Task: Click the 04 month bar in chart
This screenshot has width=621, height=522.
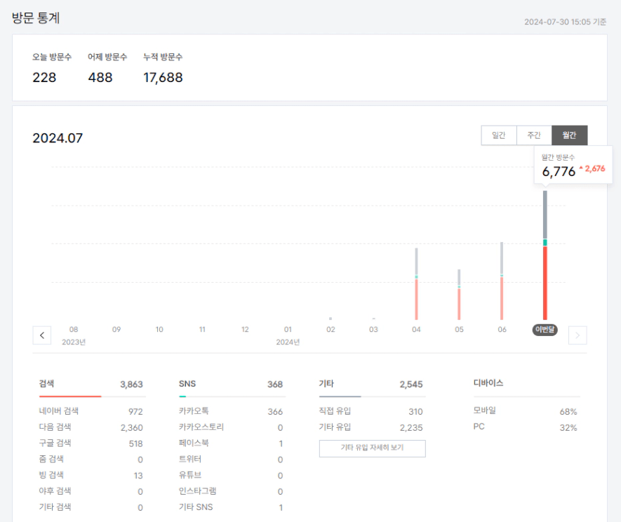Action: pyautogui.click(x=417, y=284)
